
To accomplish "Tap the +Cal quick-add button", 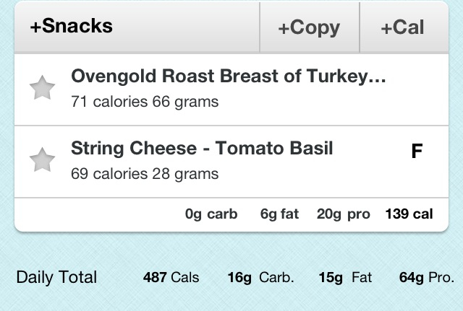I will (403, 27).
